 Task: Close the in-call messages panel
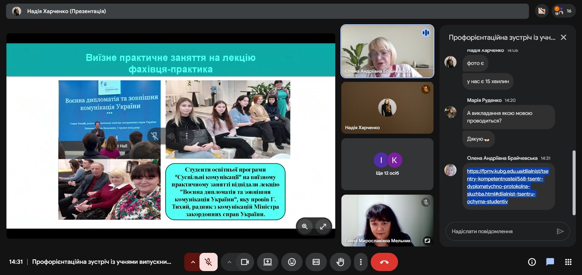pos(563,37)
